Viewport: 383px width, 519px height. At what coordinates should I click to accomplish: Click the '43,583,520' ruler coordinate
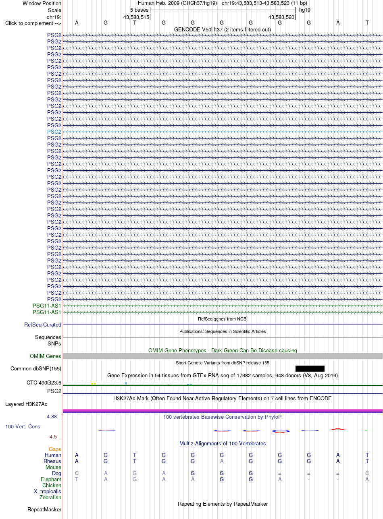coord(281,17)
